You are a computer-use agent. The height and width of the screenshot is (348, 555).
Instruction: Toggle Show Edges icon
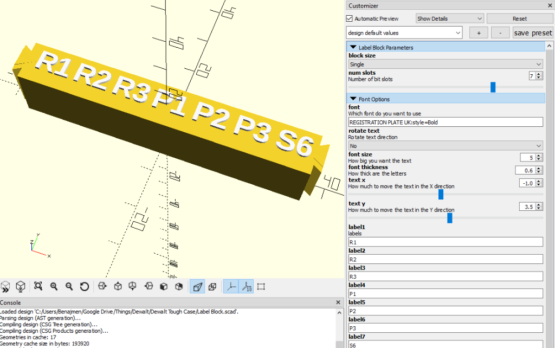[x=261, y=286]
